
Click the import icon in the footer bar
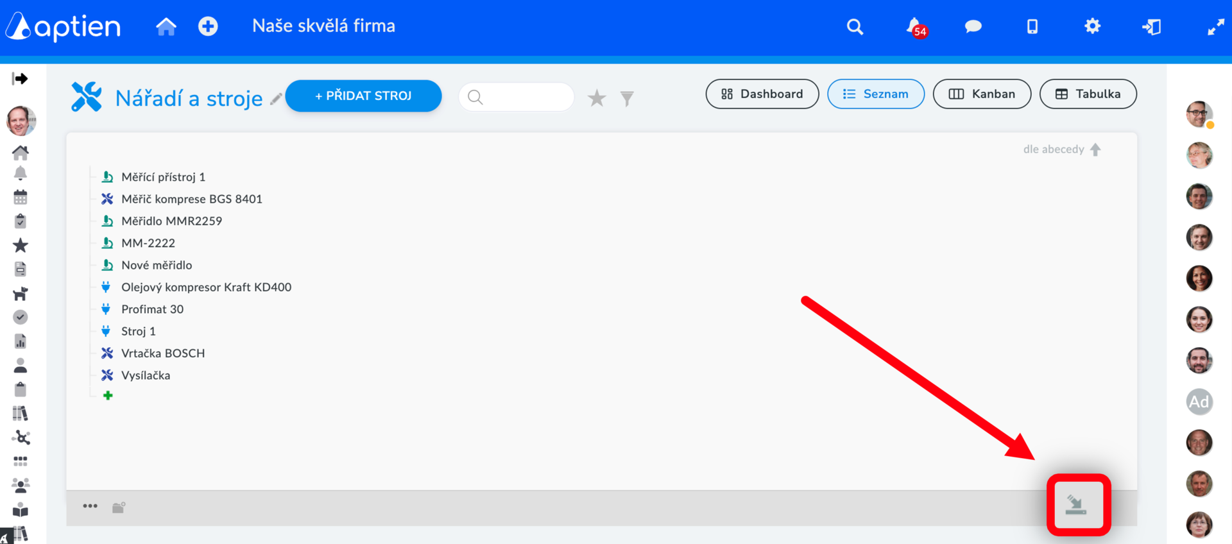click(x=1076, y=505)
